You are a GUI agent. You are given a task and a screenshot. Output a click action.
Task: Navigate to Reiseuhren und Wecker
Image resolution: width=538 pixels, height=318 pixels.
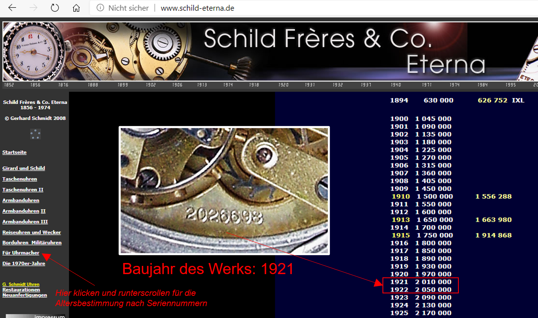pos(32,232)
